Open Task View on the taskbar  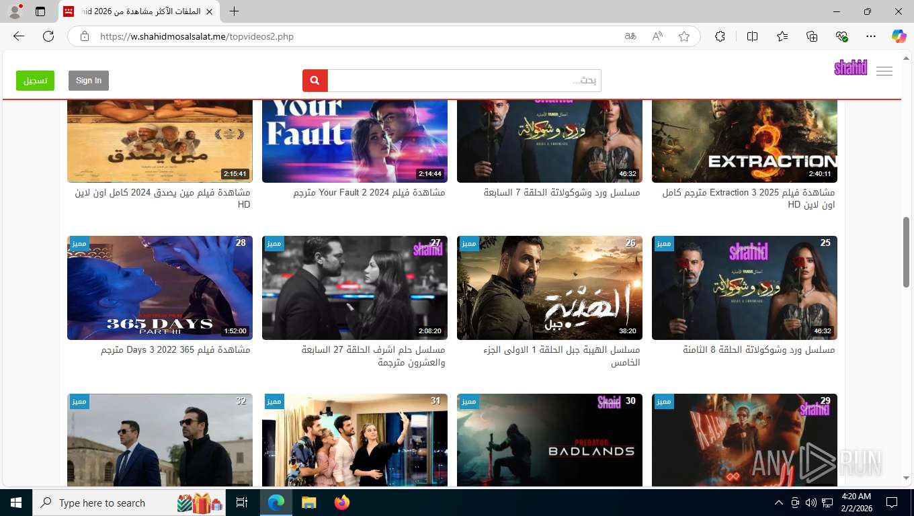point(242,503)
